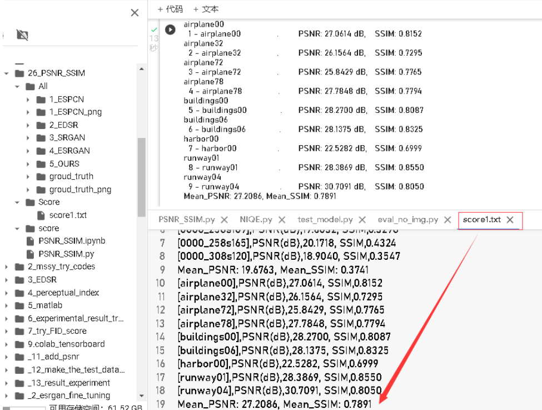This screenshot has height=410, width=542.
Task: Close the test_model.py editor tab
Action: 362,220
